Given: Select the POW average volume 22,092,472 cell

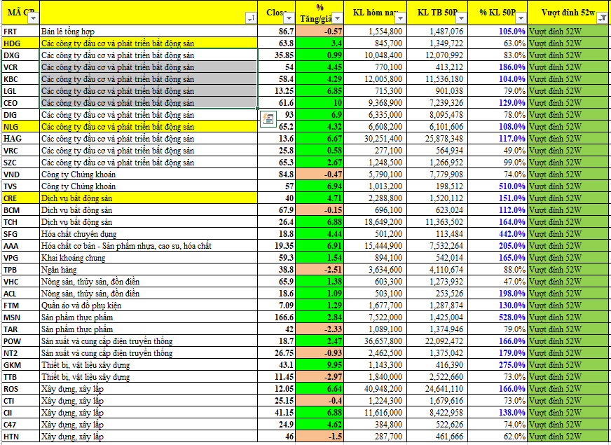Looking at the screenshot, I should 438,341.
